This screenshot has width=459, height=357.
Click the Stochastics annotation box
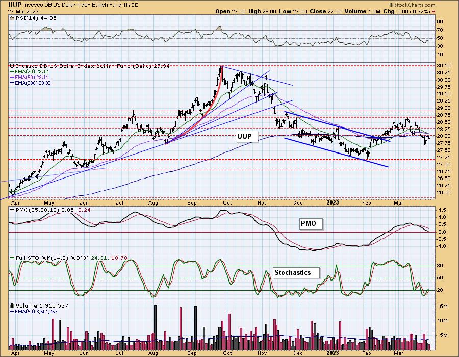click(296, 273)
